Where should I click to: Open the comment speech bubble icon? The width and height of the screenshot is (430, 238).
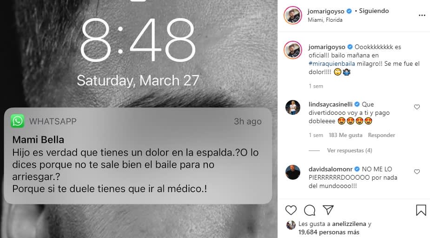pos(310,210)
